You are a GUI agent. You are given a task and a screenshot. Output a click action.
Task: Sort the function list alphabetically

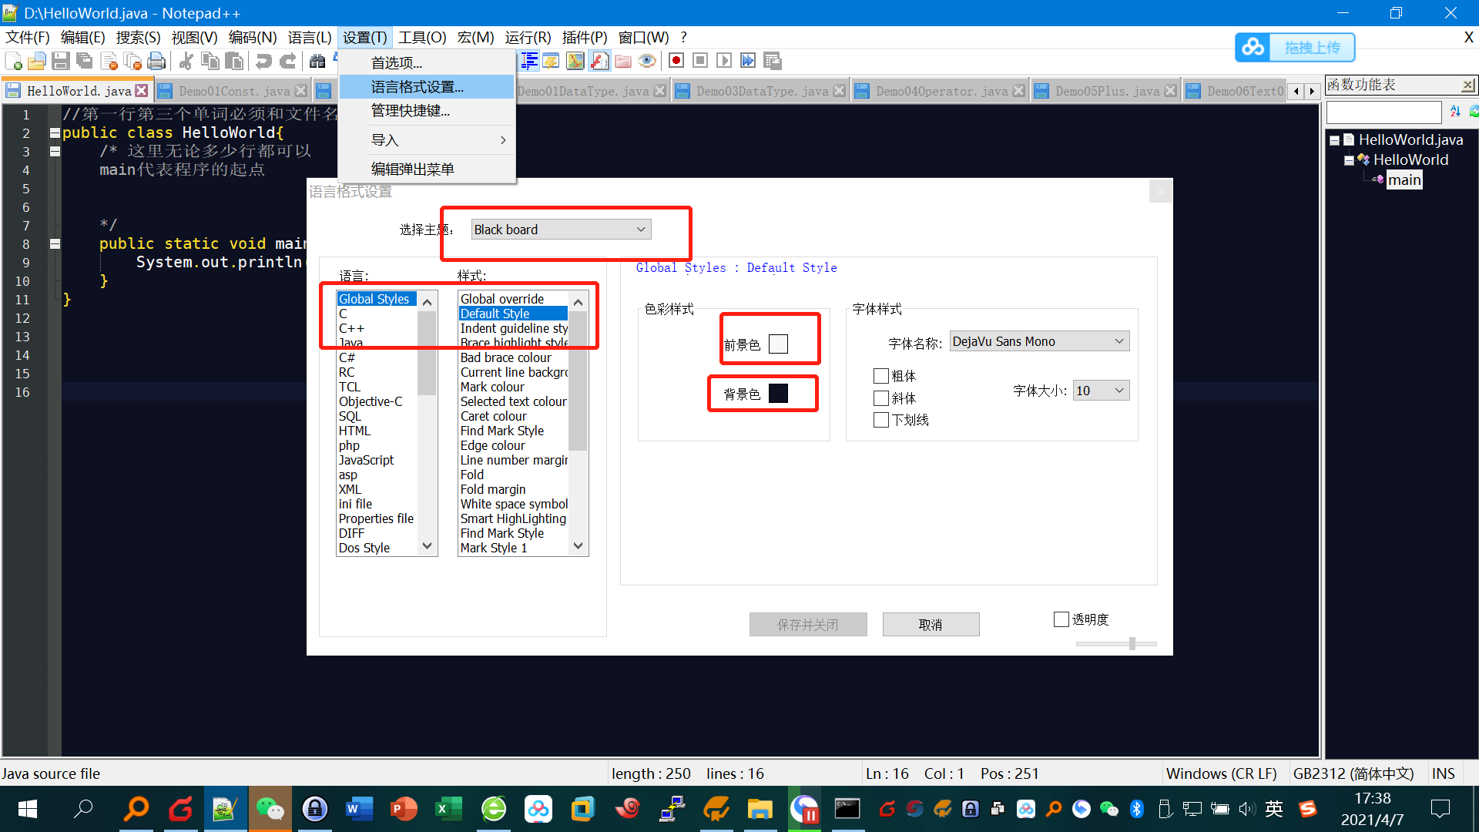[x=1455, y=112]
